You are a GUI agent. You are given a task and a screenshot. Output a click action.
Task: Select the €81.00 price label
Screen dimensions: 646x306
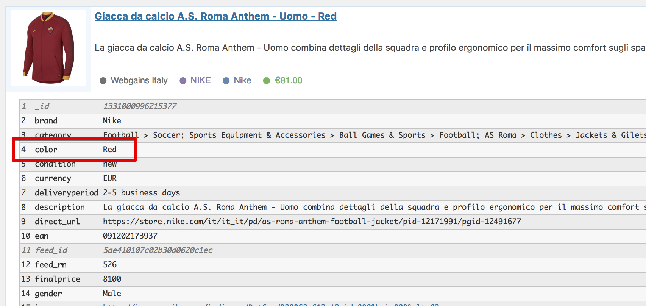pyautogui.click(x=288, y=80)
